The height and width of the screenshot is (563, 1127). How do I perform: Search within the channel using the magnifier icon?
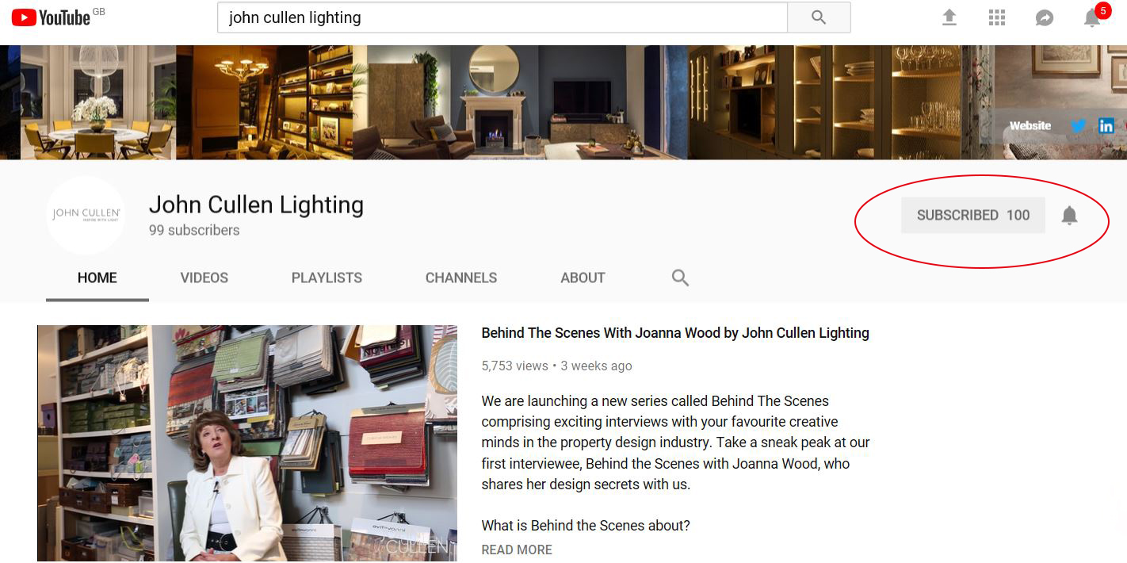[x=680, y=278]
